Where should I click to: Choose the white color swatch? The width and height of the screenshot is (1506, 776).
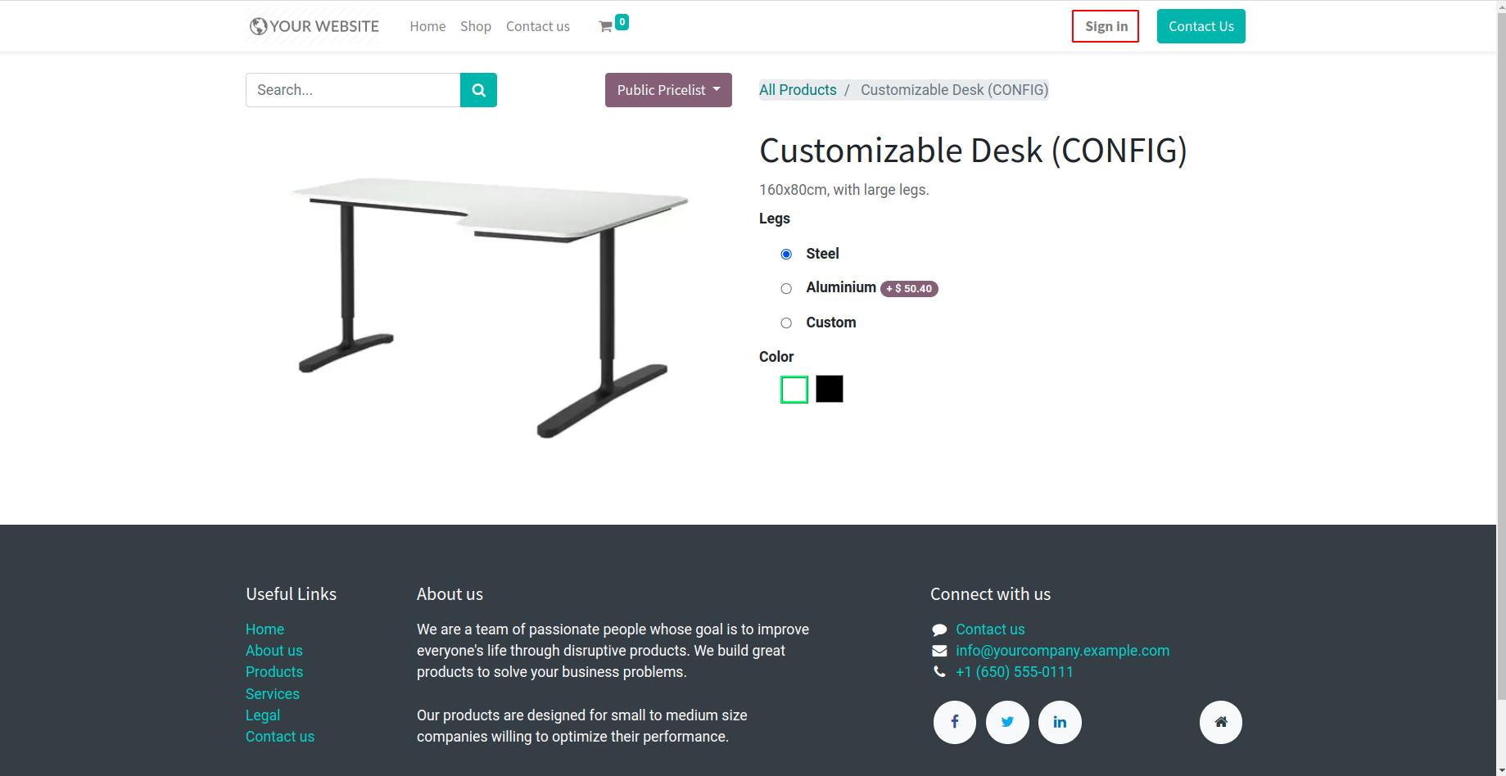point(794,390)
